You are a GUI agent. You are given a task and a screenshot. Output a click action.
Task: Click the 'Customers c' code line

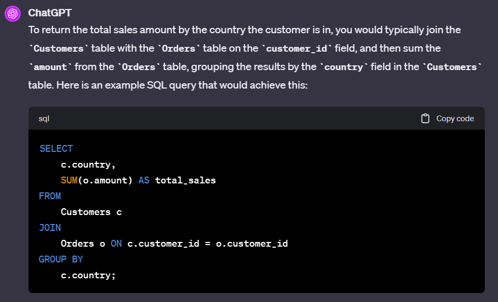(x=91, y=212)
